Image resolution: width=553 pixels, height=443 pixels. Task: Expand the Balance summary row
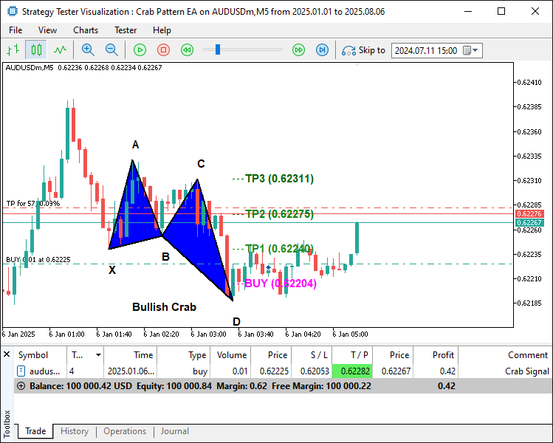click(x=21, y=386)
